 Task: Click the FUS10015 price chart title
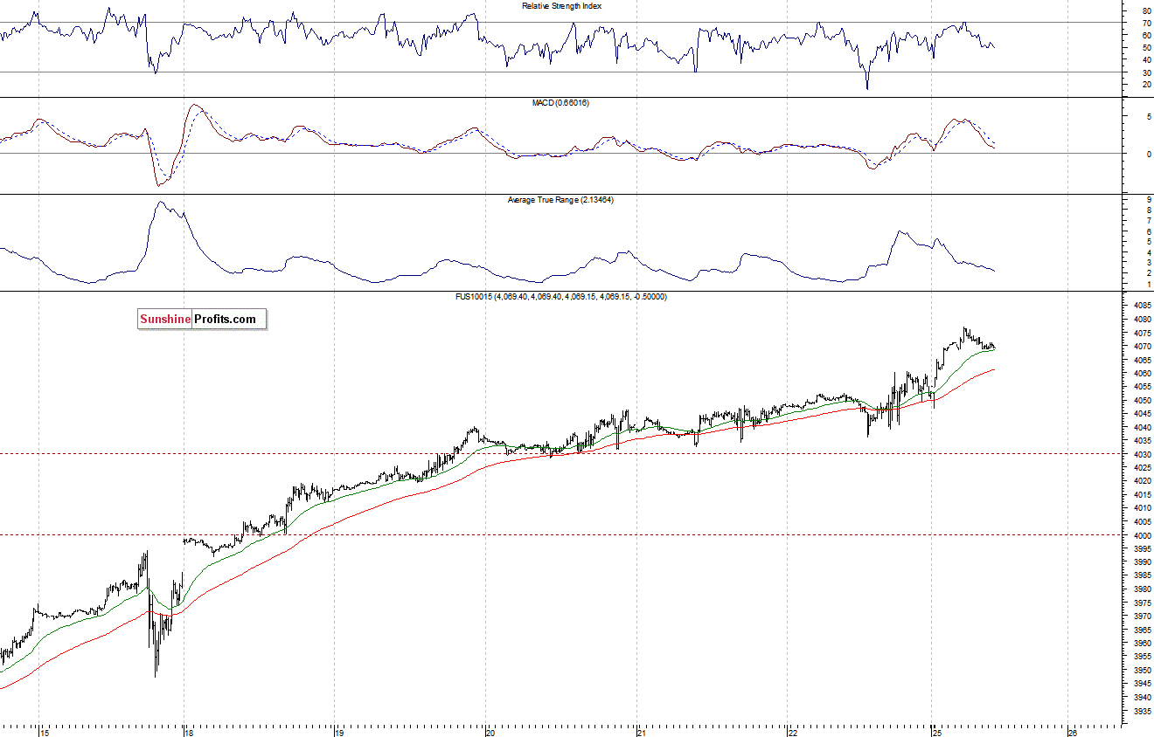562,297
